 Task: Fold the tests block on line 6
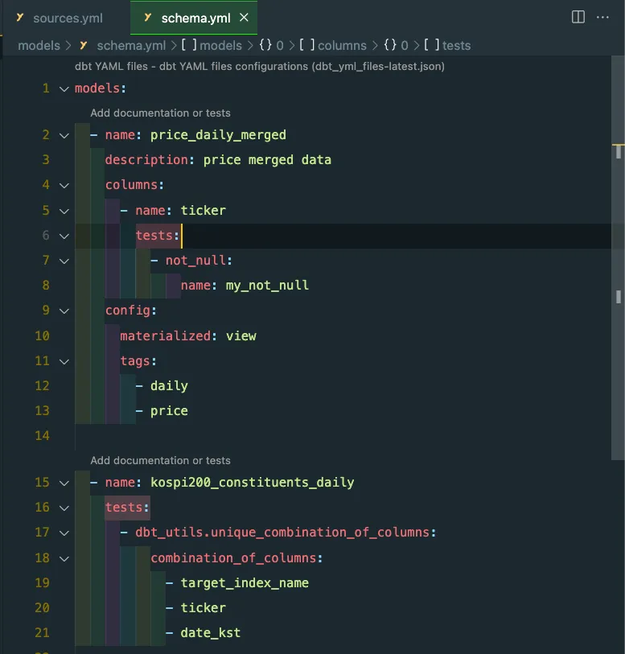click(x=64, y=236)
